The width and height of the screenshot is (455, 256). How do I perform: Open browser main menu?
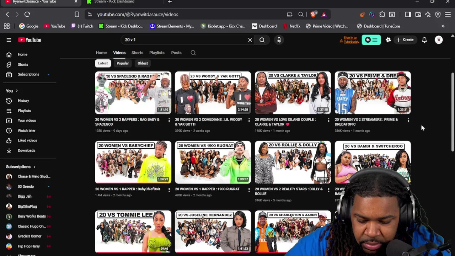coord(448,14)
